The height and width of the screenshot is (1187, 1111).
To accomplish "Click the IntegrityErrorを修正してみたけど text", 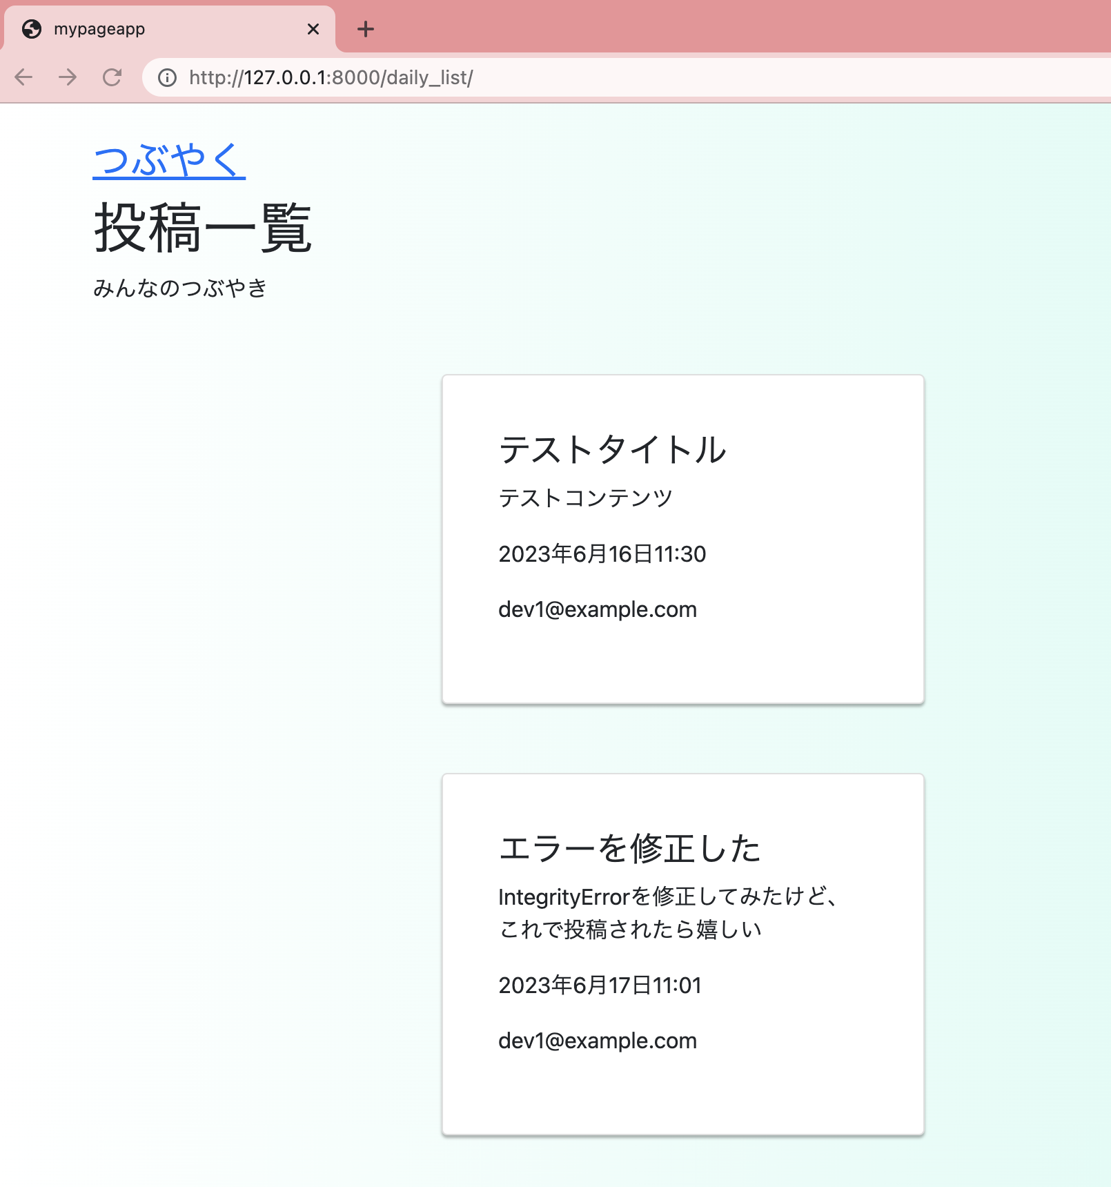I will (668, 896).
